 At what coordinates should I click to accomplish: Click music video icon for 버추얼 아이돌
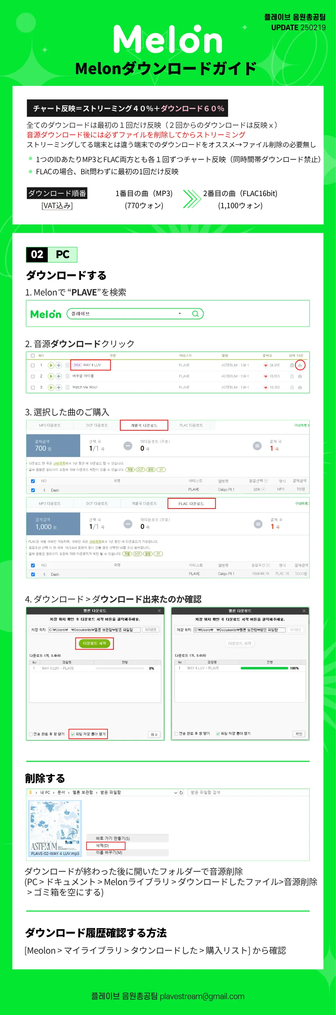(x=292, y=376)
